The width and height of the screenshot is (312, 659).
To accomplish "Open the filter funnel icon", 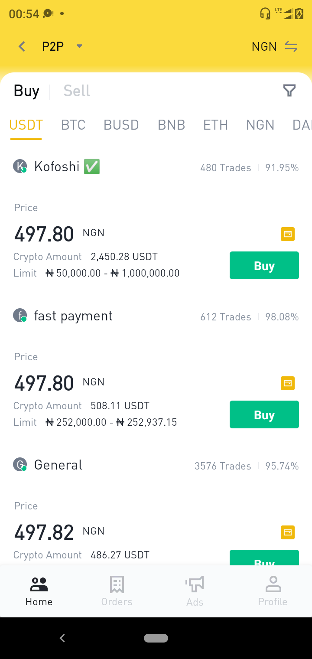I will tap(289, 91).
